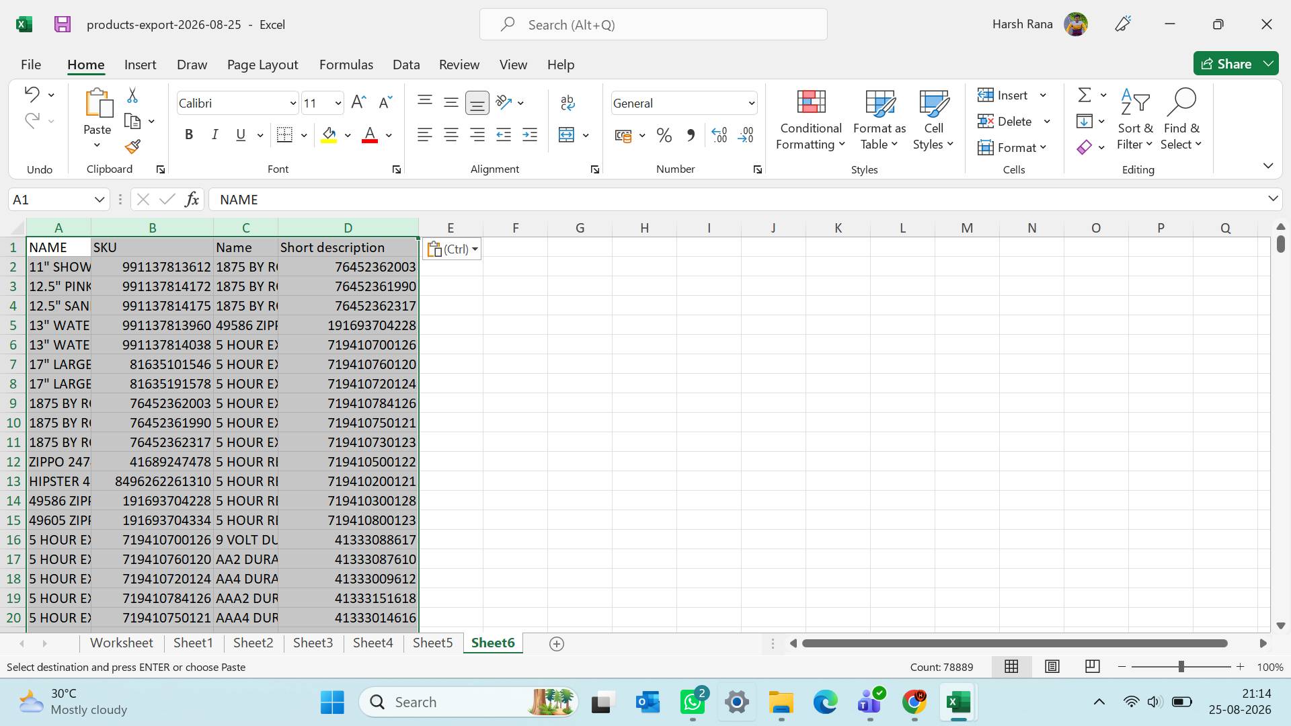The image size is (1291, 726).
Task: Apply Percent Style number format
Action: pos(664,135)
